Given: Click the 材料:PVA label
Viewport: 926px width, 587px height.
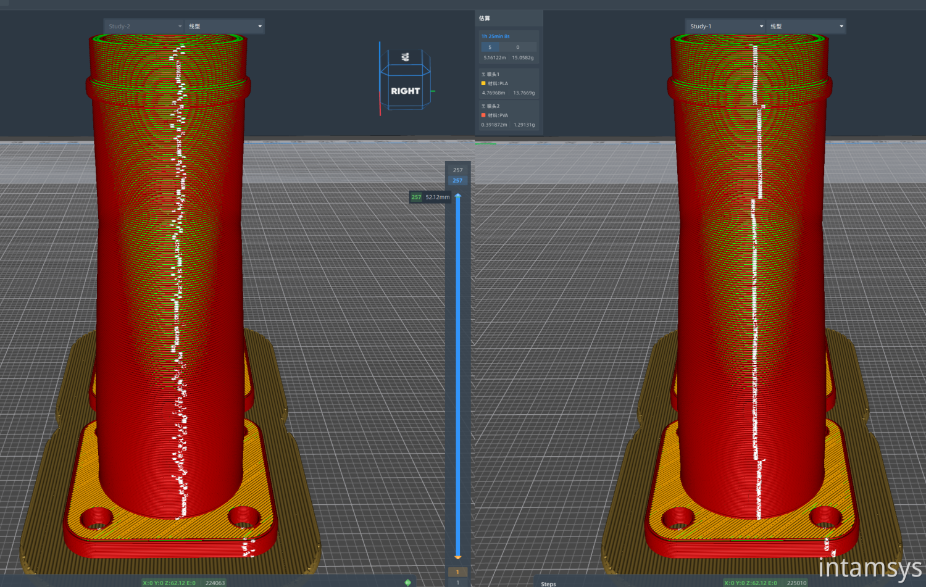Looking at the screenshot, I should [x=498, y=115].
